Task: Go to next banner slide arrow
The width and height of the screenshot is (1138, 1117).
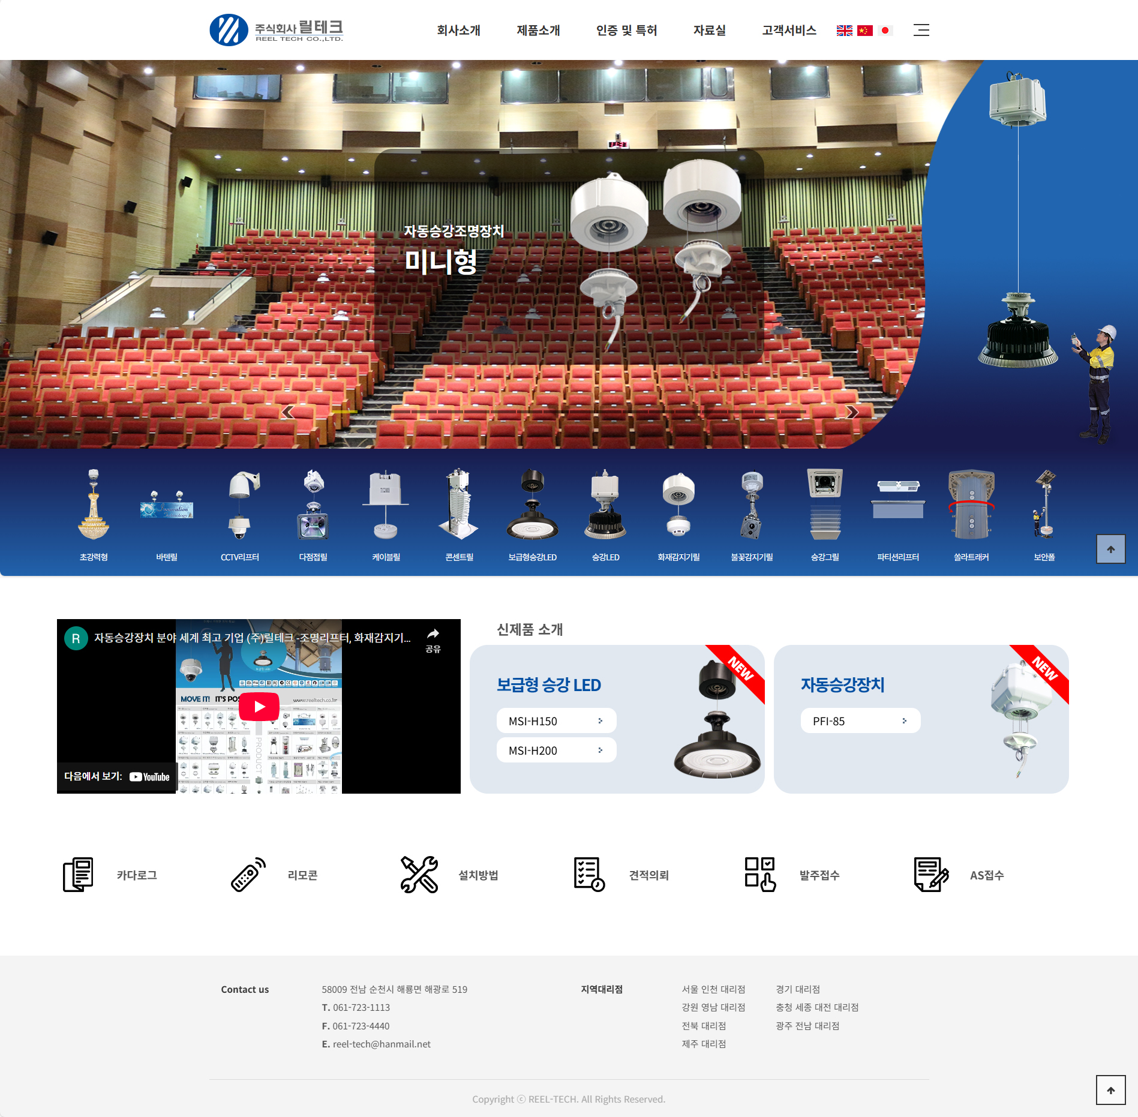Action: [x=852, y=412]
